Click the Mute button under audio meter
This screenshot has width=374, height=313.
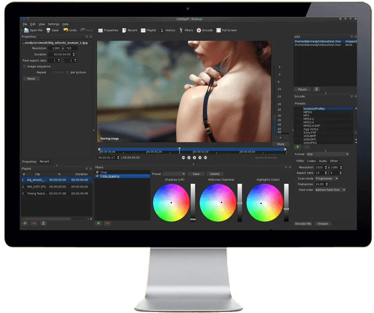(281, 144)
